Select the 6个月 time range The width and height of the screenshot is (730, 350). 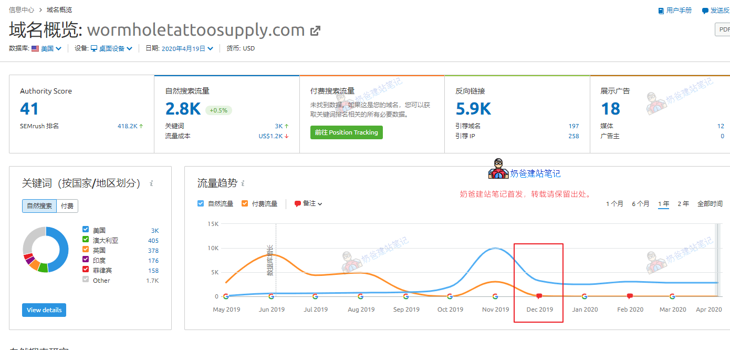[x=640, y=203]
